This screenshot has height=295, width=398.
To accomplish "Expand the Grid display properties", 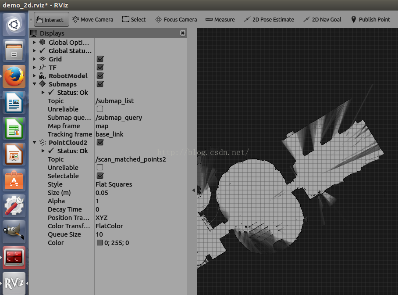I will tap(34, 59).
